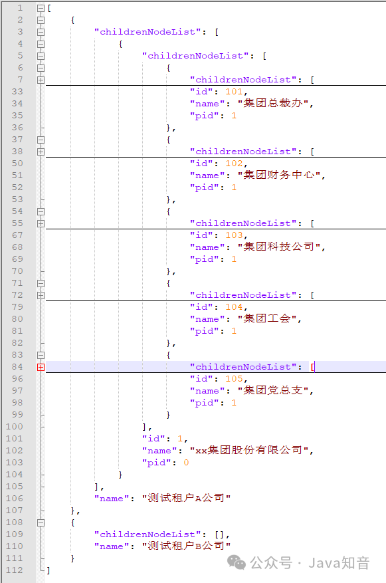Expand the folded block at line 7
386x583 pixels.
click(41, 80)
